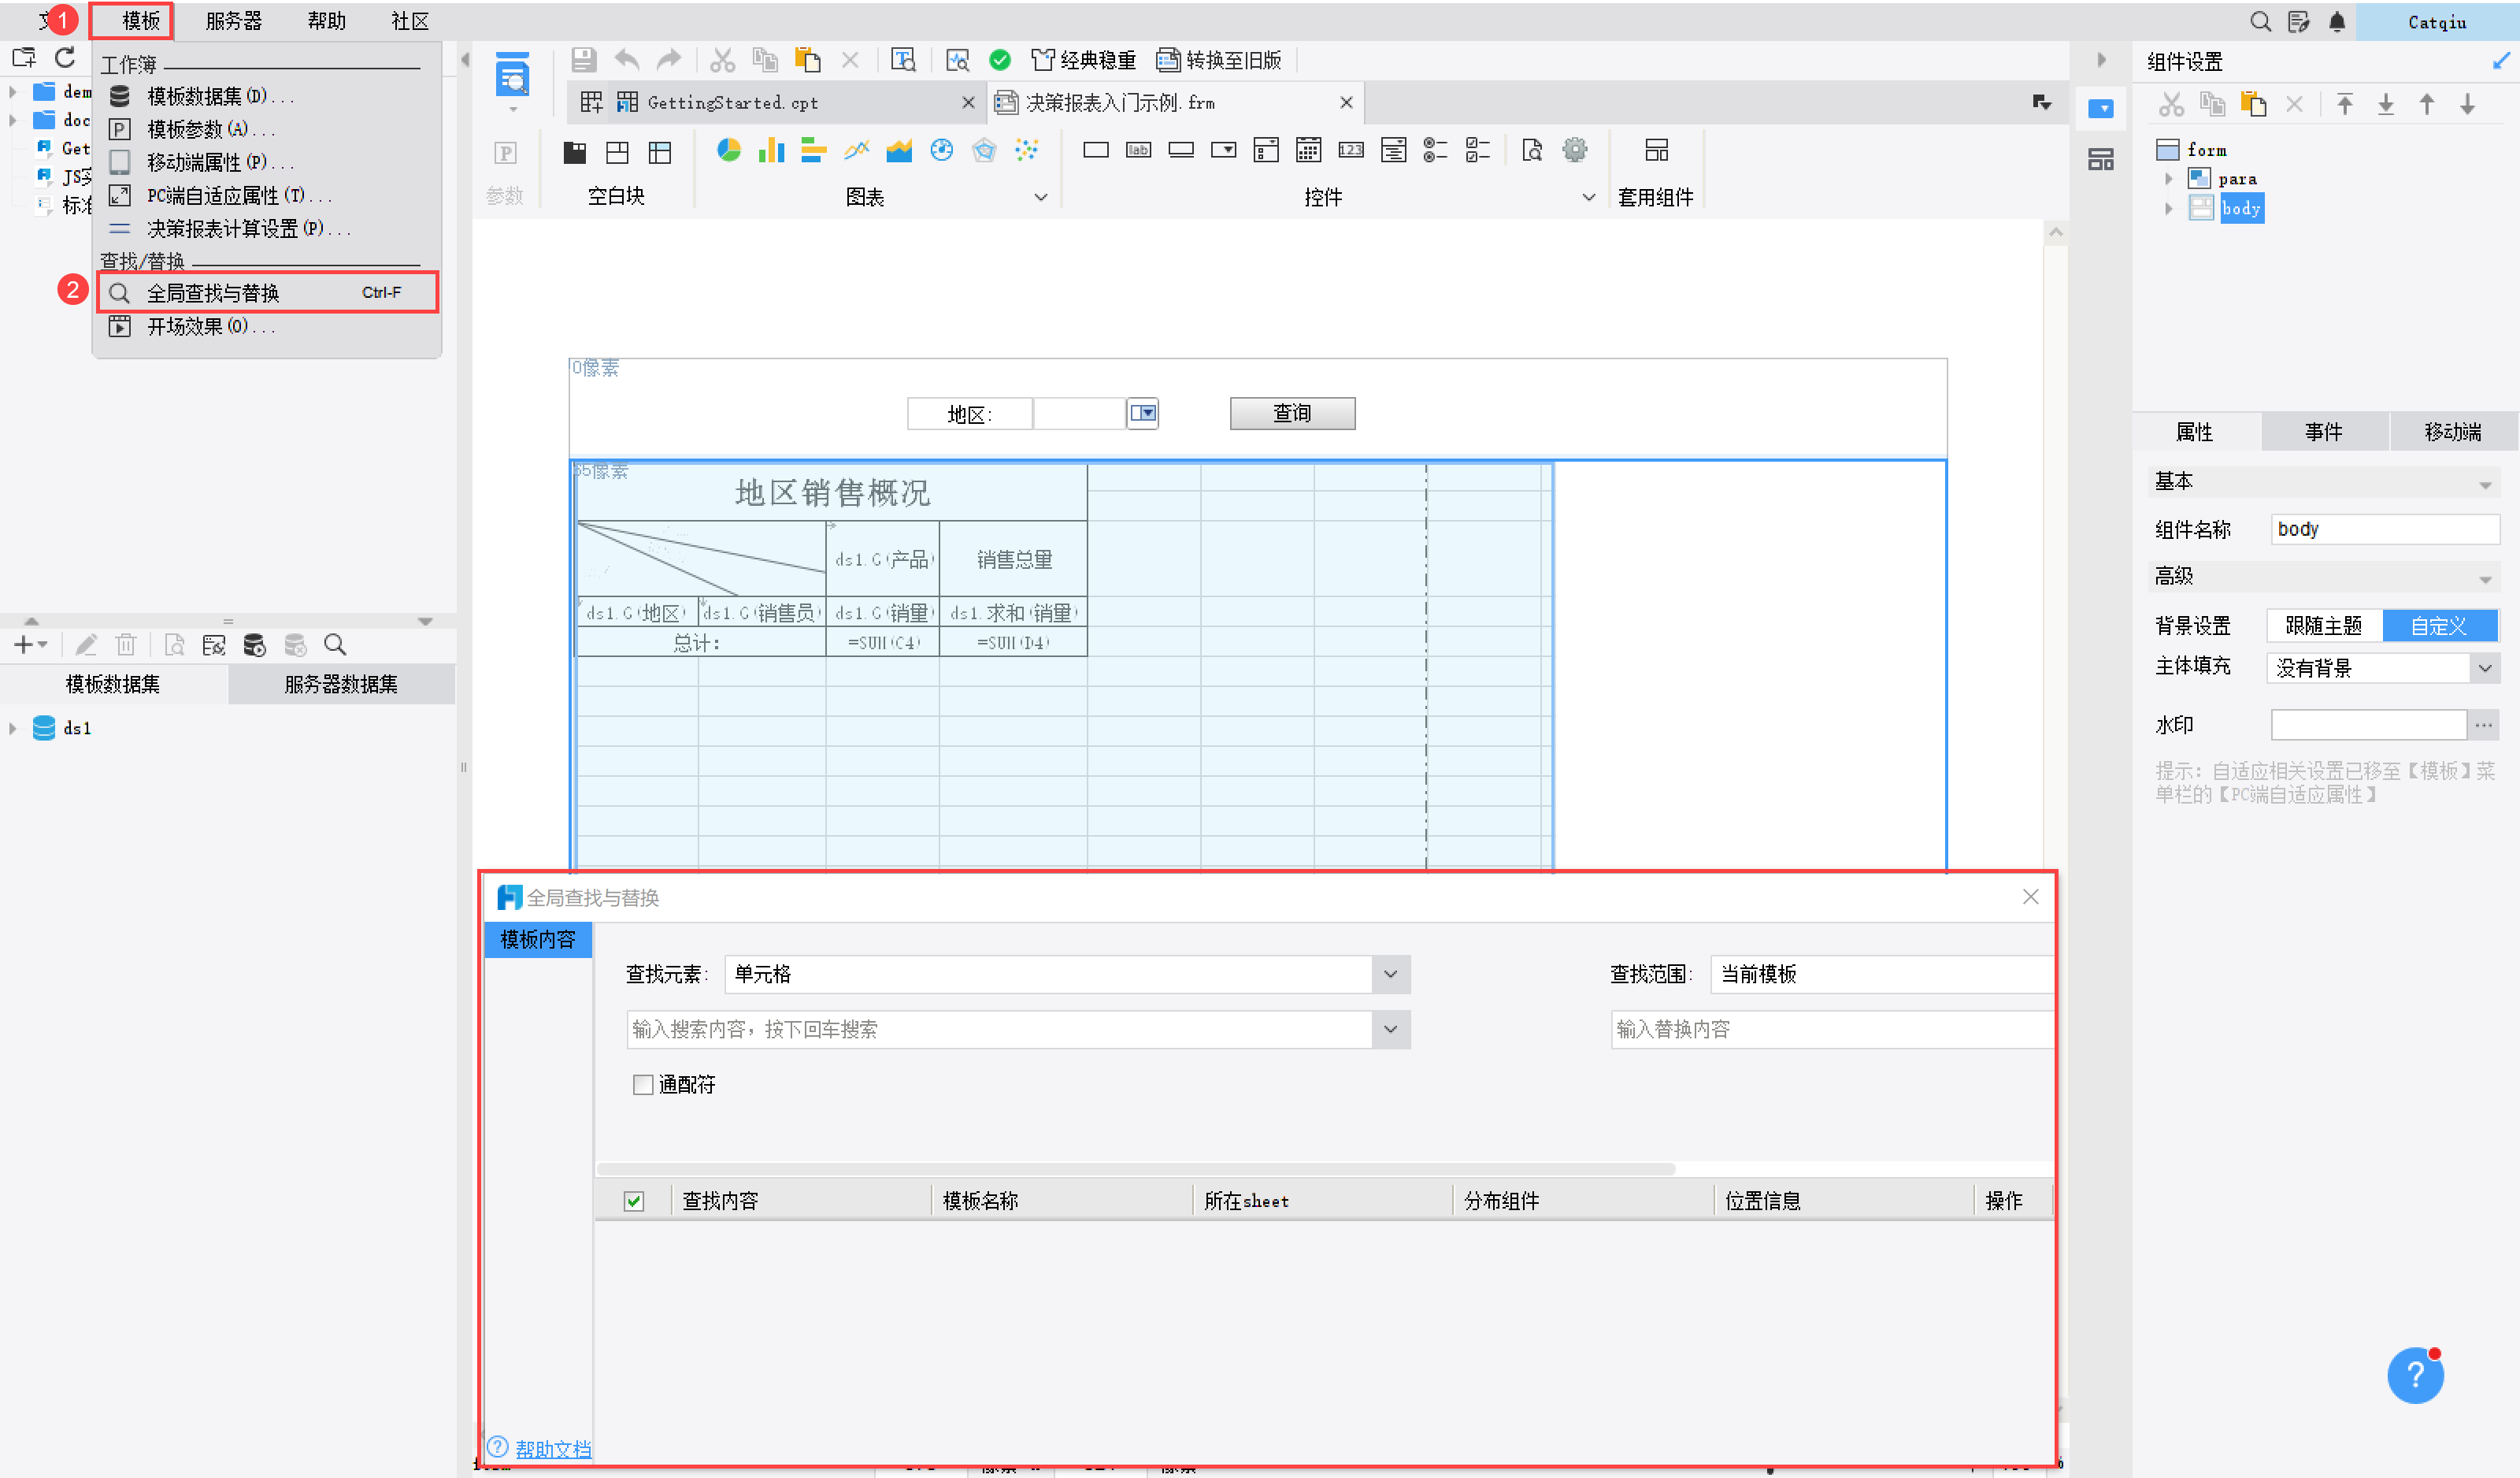Open the 查找元素 dropdown
Image resolution: width=2520 pixels, height=1478 pixels.
coord(1390,975)
